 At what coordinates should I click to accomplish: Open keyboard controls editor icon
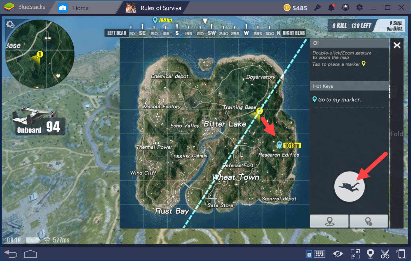tap(319, 254)
